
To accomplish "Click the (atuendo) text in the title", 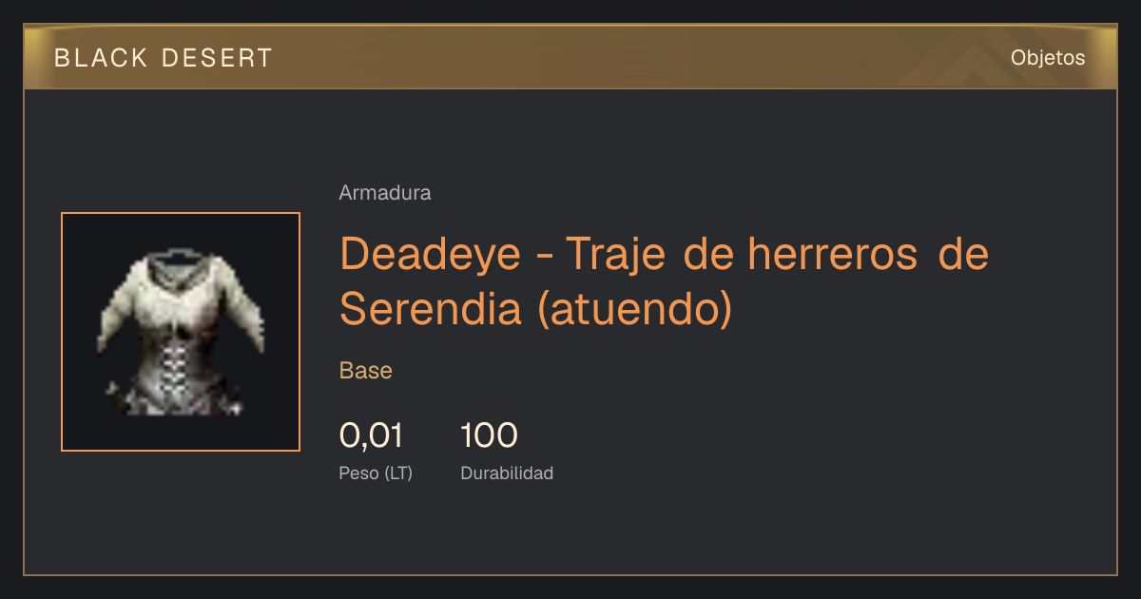I will [634, 310].
